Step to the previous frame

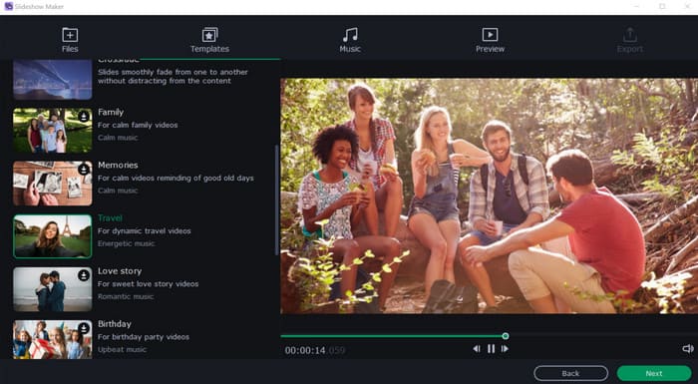(x=477, y=349)
